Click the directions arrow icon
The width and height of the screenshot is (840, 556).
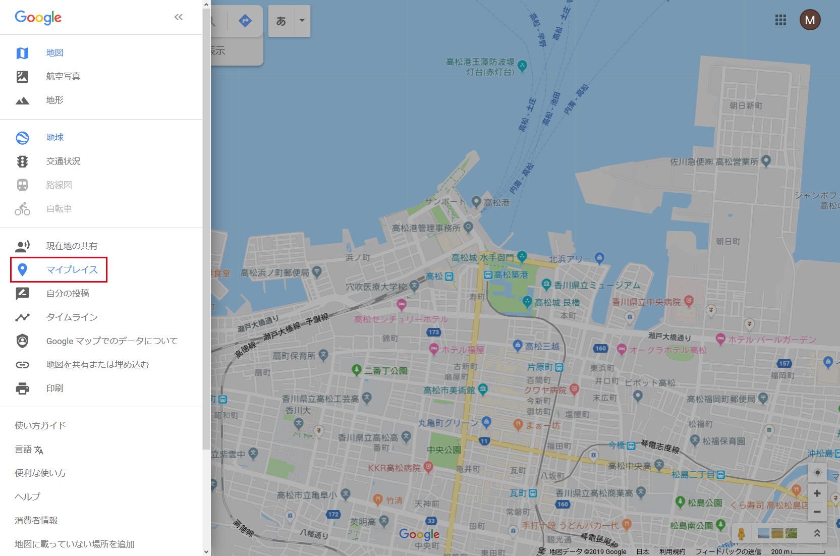[x=245, y=21]
